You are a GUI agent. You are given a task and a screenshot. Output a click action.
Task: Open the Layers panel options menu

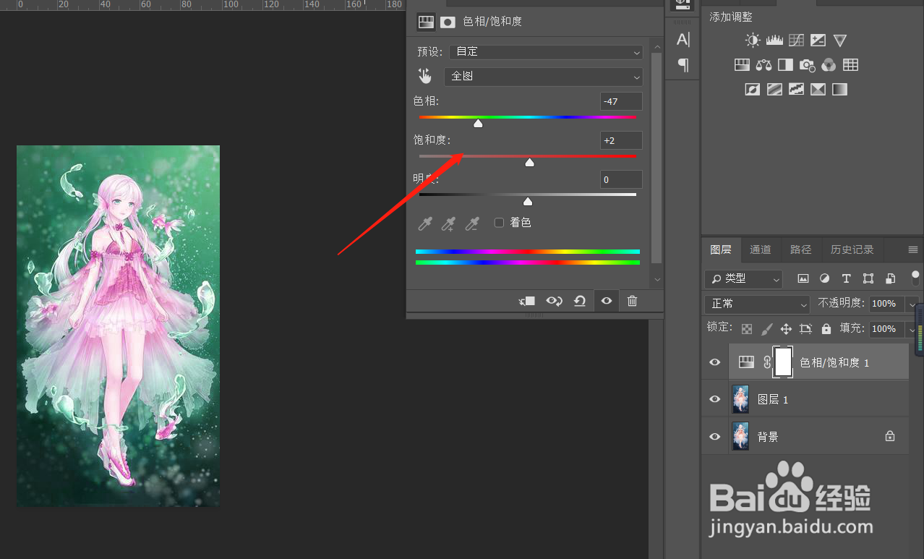[x=913, y=250]
